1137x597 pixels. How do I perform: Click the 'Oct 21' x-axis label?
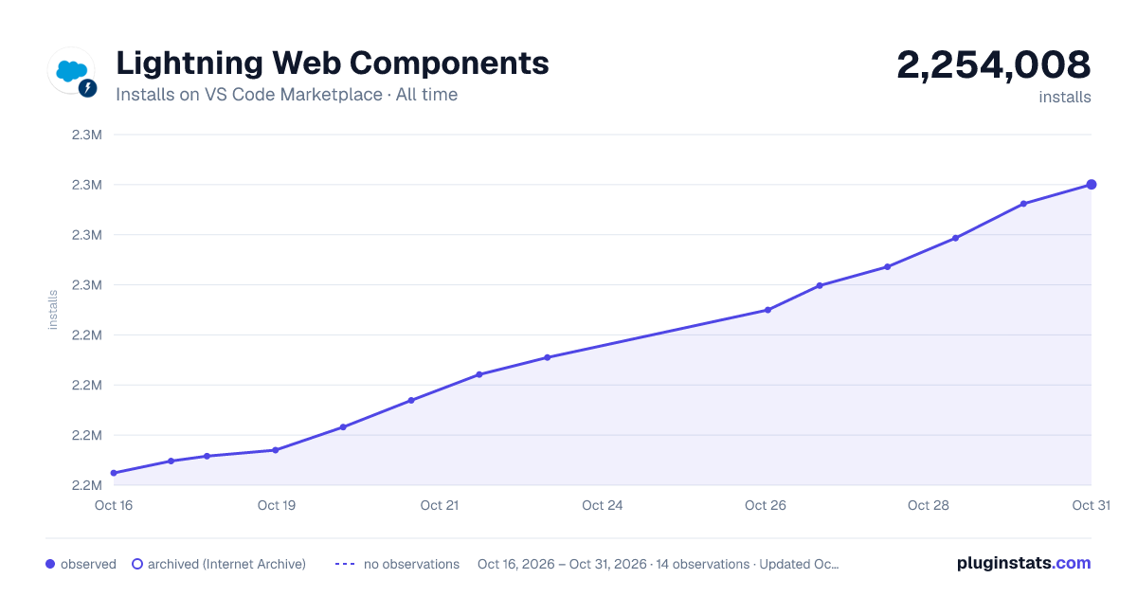tap(440, 505)
